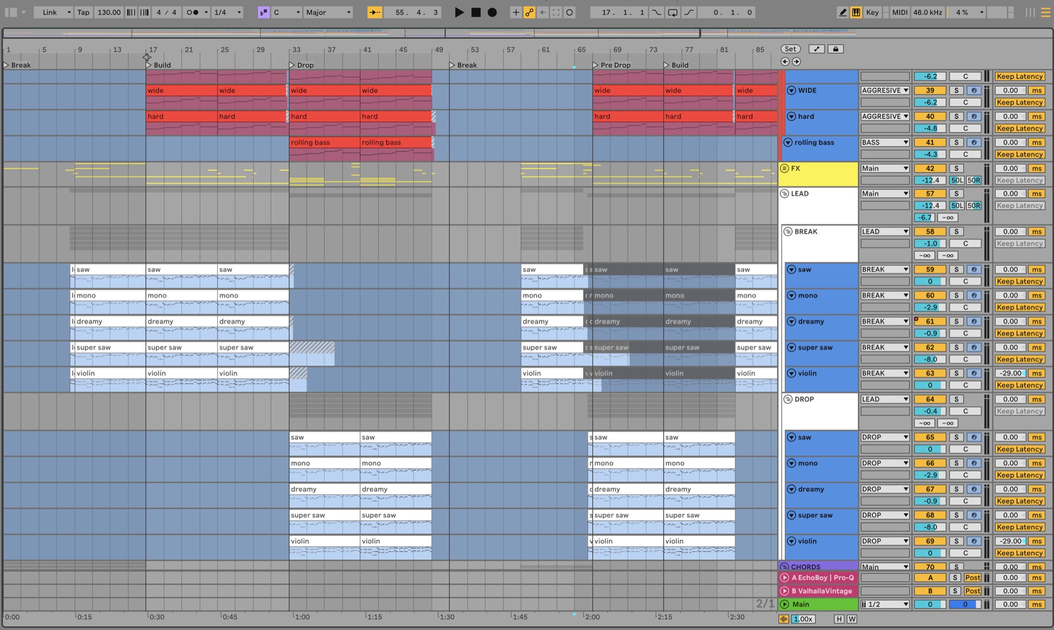Open Key mapping mode
The height and width of the screenshot is (630, 1054).
click(x=872, y=12)
